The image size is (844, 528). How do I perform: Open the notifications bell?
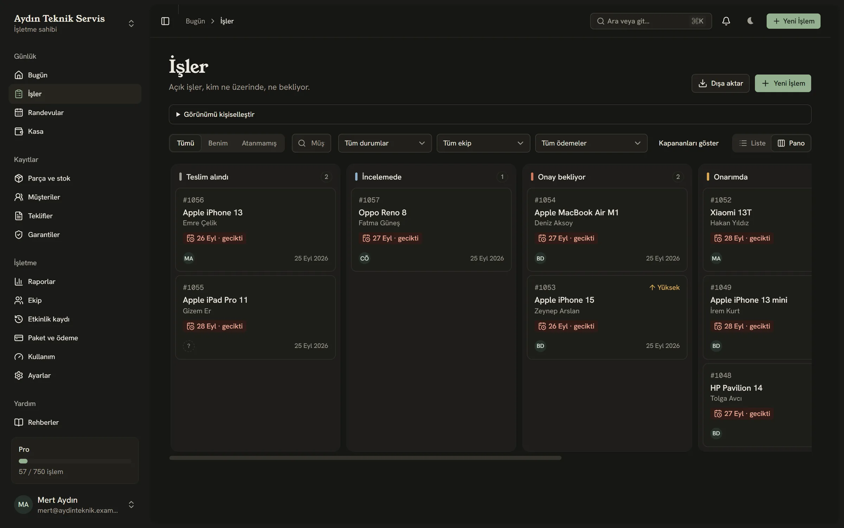(x=726, y=21)
